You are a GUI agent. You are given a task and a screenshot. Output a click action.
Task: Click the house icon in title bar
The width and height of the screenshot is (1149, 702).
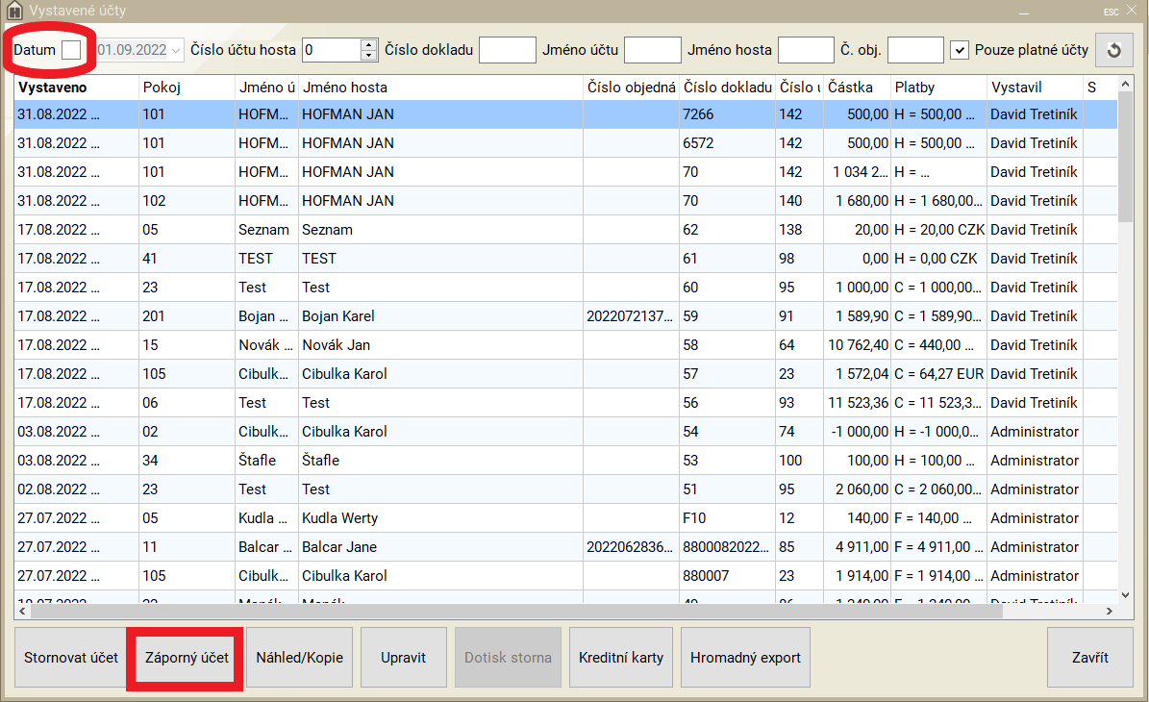point(13,11)
